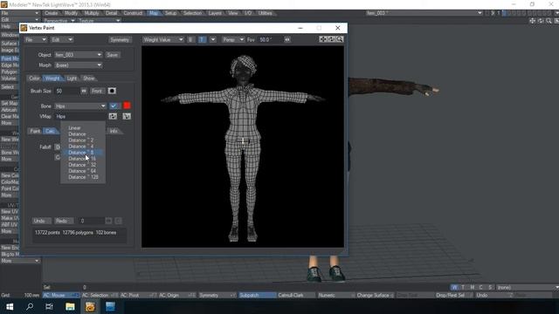Click the Brush Size drag arrows icon
Screen dimensions: 559x314
click(84, 91)
